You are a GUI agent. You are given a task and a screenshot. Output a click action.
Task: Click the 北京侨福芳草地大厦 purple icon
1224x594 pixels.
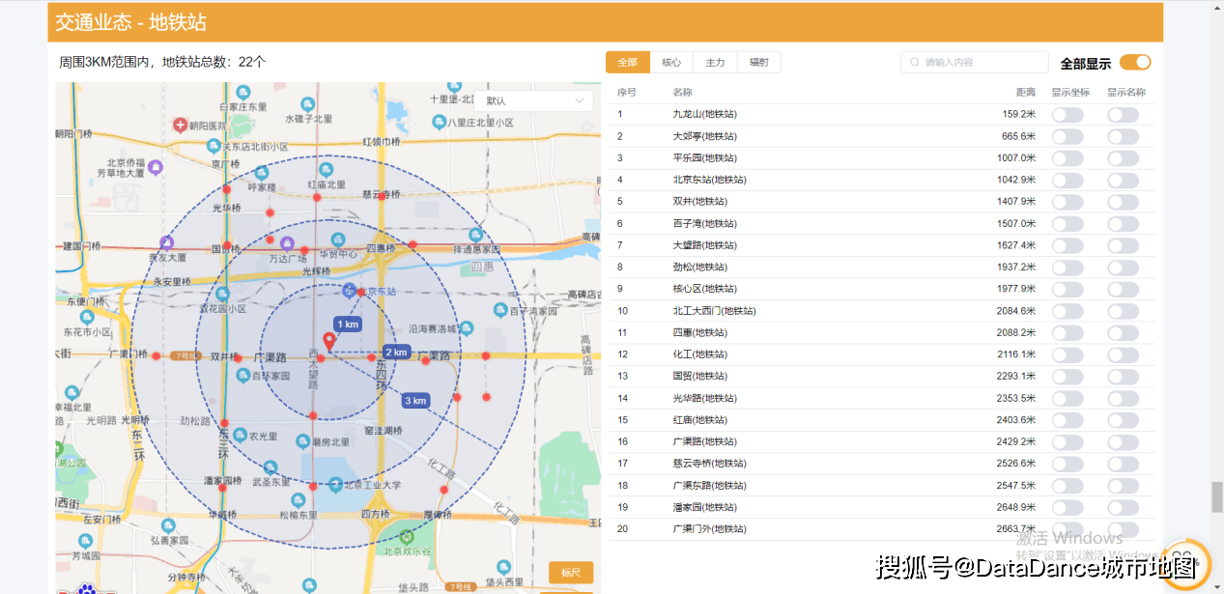(156, 167)
